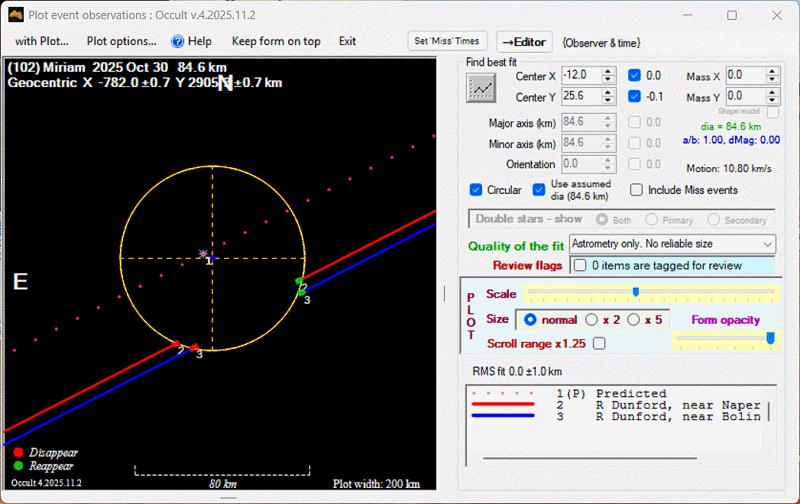This screenshot has width=800, height=504.
Task: Toggle Use assumed dia checkbox
Action: [x=539, y=190]
